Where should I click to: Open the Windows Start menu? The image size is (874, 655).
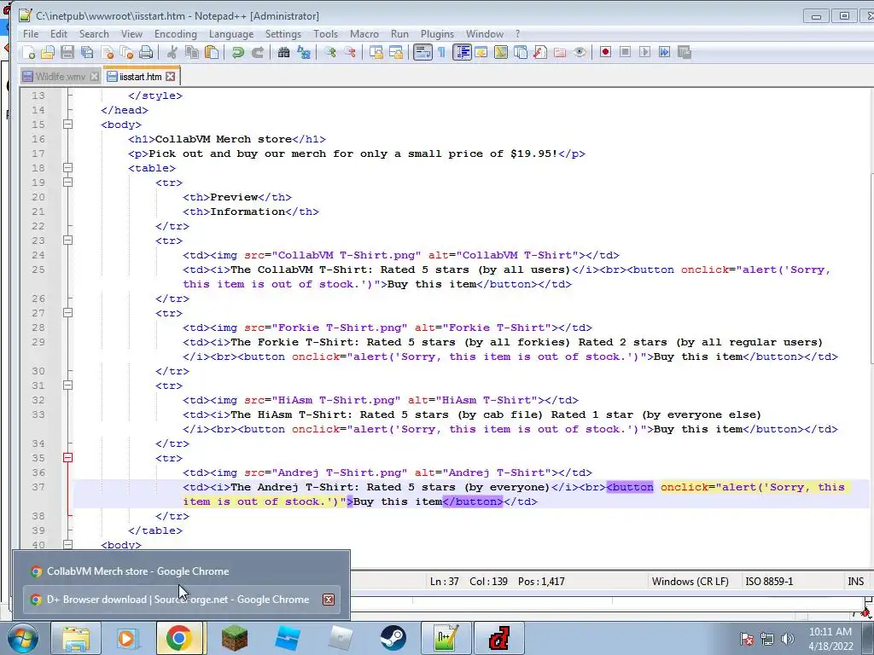[23, 638]
